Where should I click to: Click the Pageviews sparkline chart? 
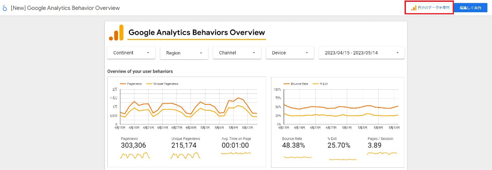[x=135, y=155]
